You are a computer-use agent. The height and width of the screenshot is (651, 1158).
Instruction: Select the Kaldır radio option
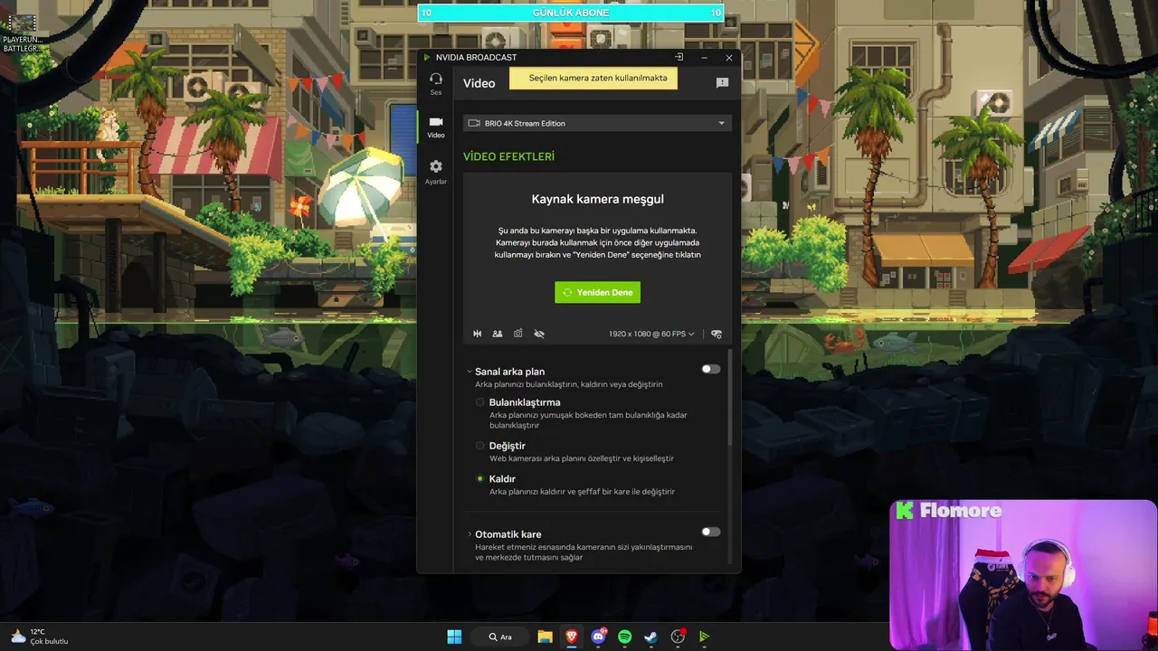pos(480,479)
